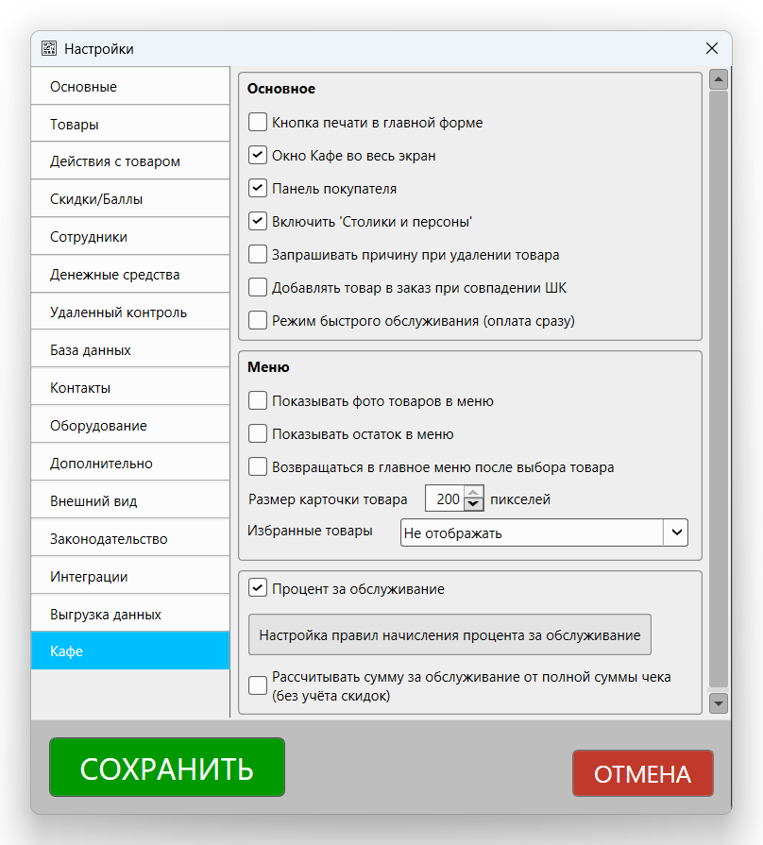Uncheck 'Окно Кафе во весь экран'

258,155
